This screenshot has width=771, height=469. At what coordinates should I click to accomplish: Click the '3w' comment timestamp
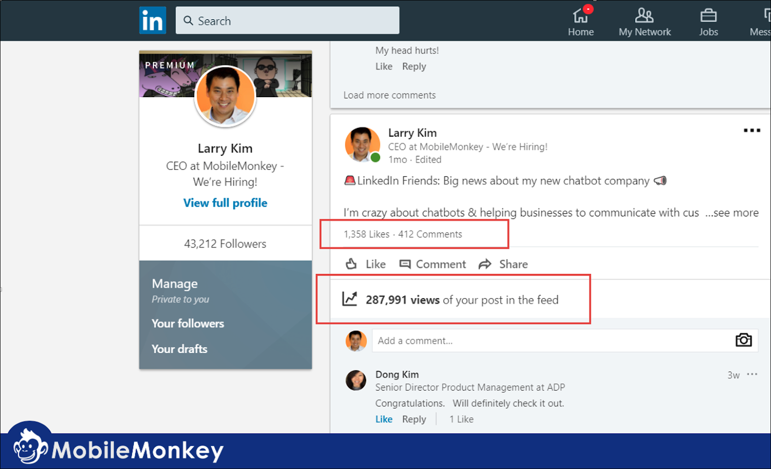(733, 375)
